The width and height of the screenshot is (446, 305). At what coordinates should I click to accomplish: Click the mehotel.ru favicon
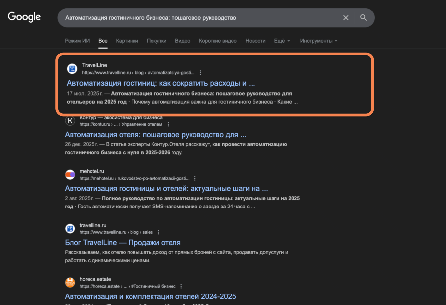70,175
